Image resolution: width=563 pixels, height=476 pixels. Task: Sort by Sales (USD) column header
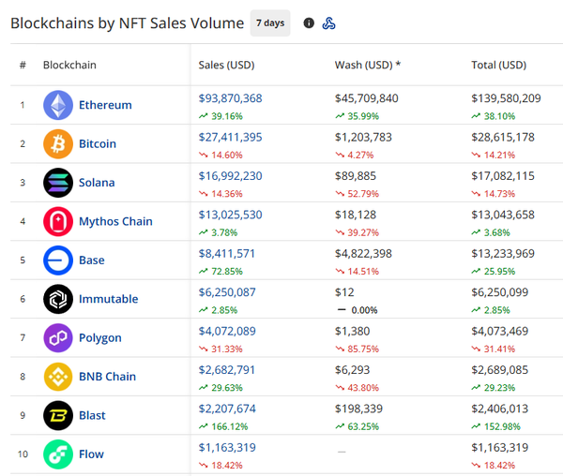(x=226, y=66)
